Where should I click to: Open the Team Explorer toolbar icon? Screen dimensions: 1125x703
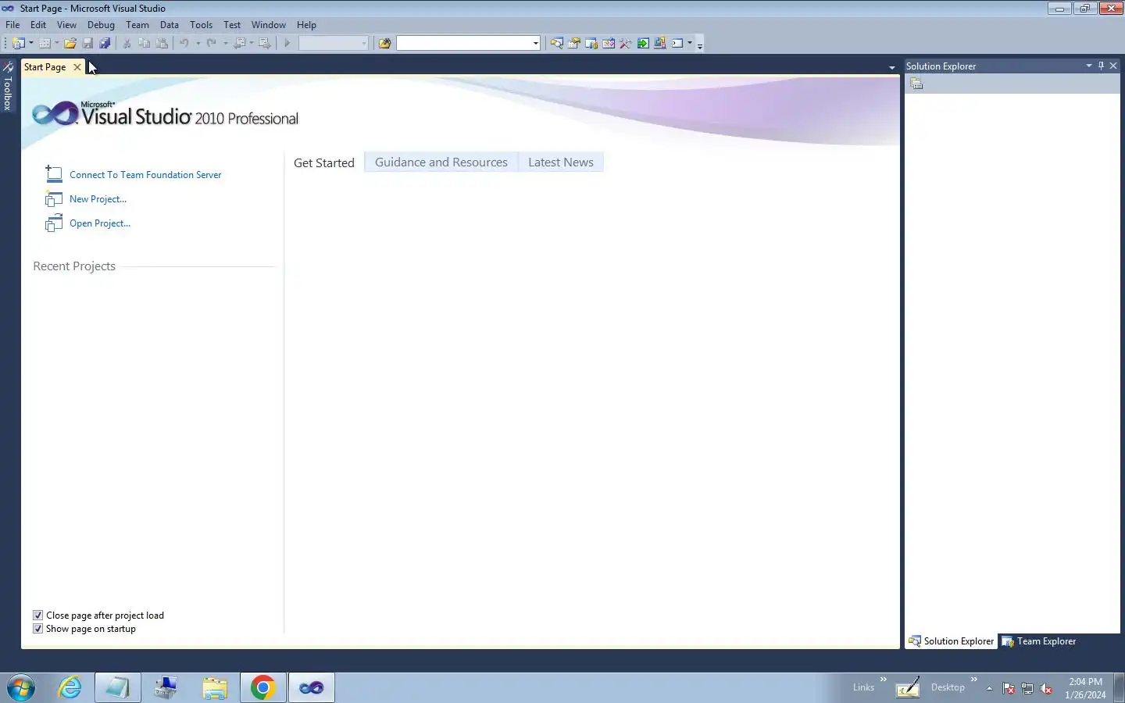pyautogui.click(x=591, y=44)
